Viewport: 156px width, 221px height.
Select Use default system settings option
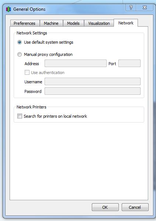(x=20, y=42)
